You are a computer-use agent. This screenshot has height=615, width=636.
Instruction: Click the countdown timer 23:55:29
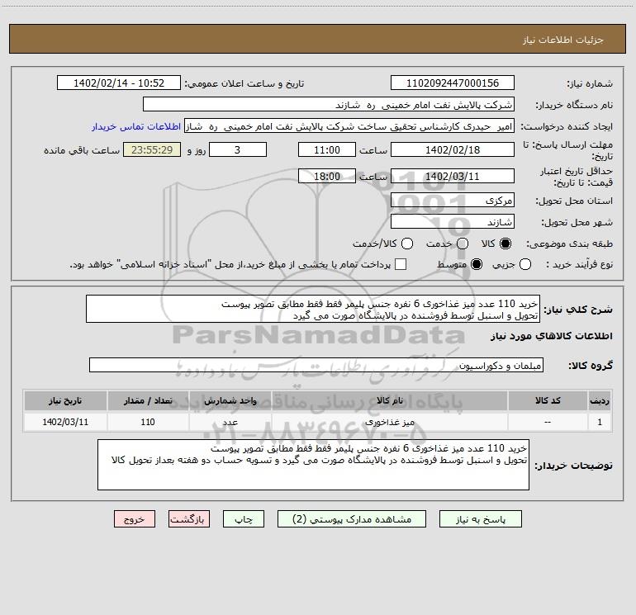pos(152,149)
